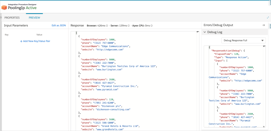The image size is (271, 131).
Task: Click "www.burlington.com" in the Response panel
Action: tap(109, 70)
